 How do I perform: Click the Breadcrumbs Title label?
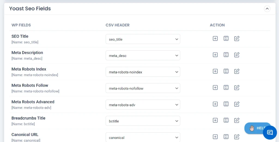coord(28,118)
